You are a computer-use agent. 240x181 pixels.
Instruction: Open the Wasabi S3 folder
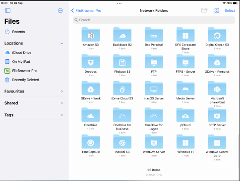point(122,142)
